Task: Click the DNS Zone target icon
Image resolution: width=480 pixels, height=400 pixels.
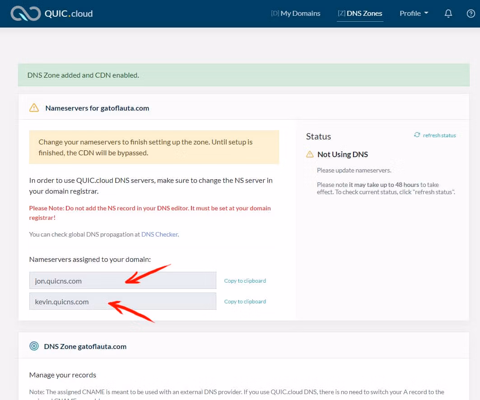Action: pos(34,346)
